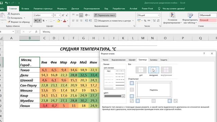Open the Общий number format dropdown
Screen dimensions: 217x122
pyautogui.click(x=159, y=15)
